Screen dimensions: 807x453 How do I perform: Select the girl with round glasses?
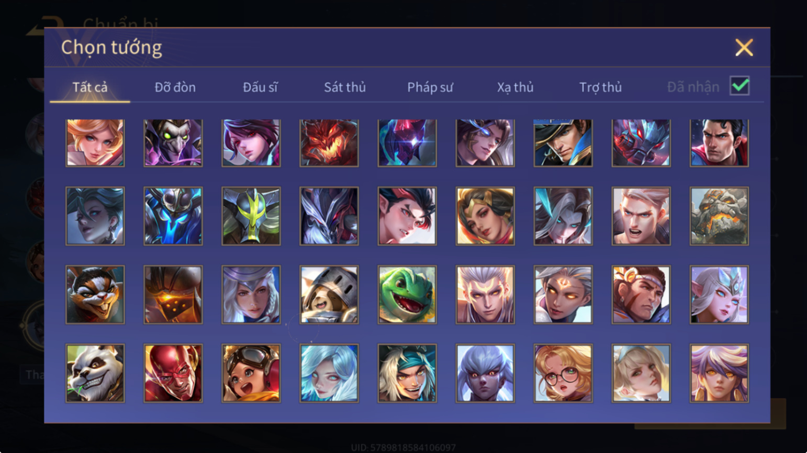[x=563, y=373]
